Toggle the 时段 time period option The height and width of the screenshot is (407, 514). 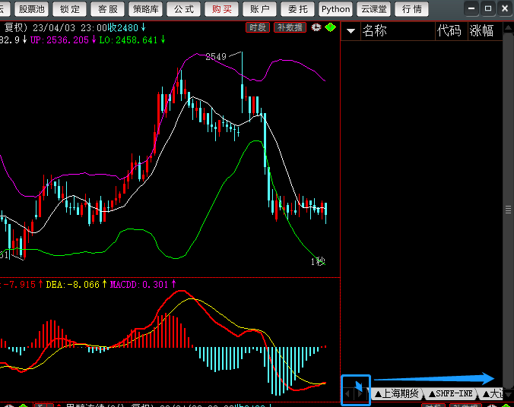(x=258, y=27)
